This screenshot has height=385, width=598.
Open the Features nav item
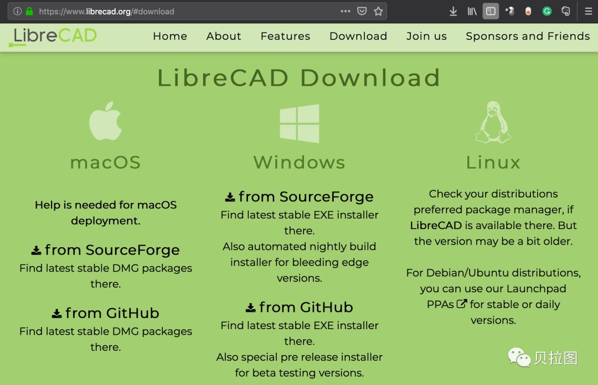pos(285,36)
